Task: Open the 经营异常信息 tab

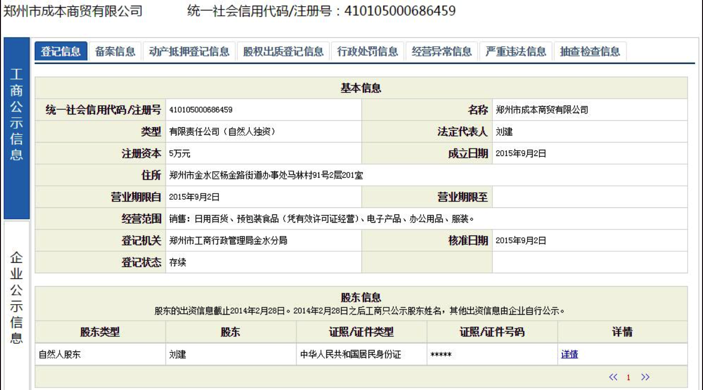Action: pos(441,51)
